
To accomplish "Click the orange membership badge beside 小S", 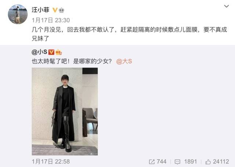I will pos(59,52).
